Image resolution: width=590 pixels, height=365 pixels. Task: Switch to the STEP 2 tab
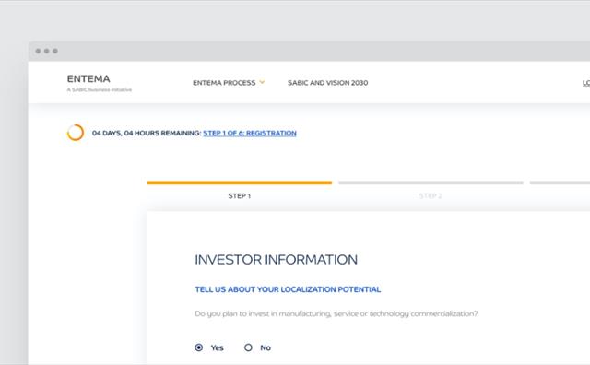[x=431, y=196]
